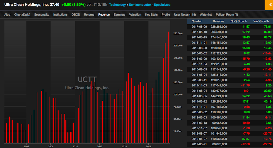Select the Revenue tab
This screenshot has width=273, height=148.
(x=104, y=14)
